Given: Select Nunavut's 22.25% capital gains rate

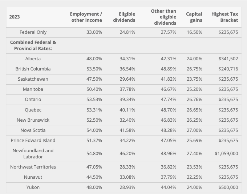Looking at the screenshot, I should pos(194,177).
